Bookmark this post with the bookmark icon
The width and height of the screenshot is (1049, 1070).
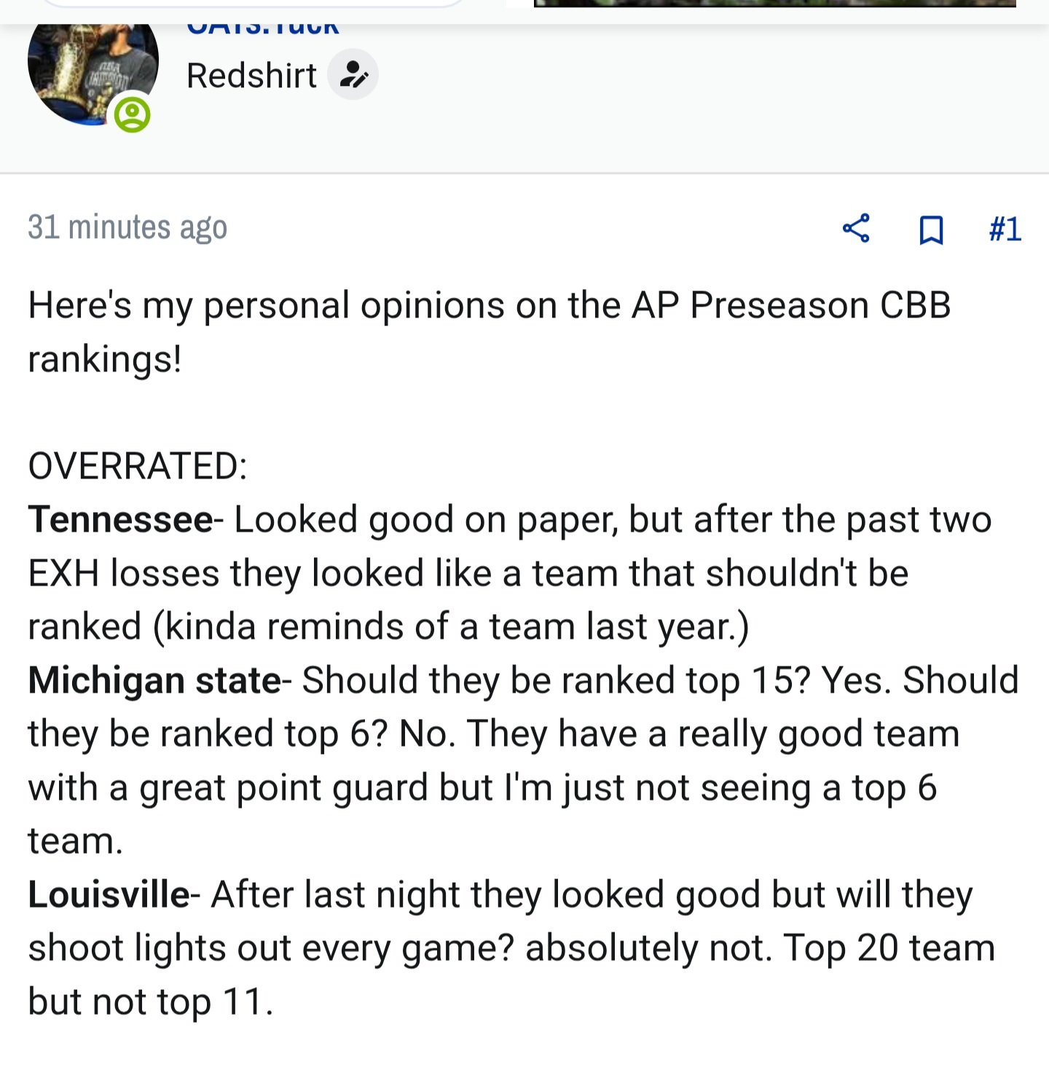click(931, 229)
